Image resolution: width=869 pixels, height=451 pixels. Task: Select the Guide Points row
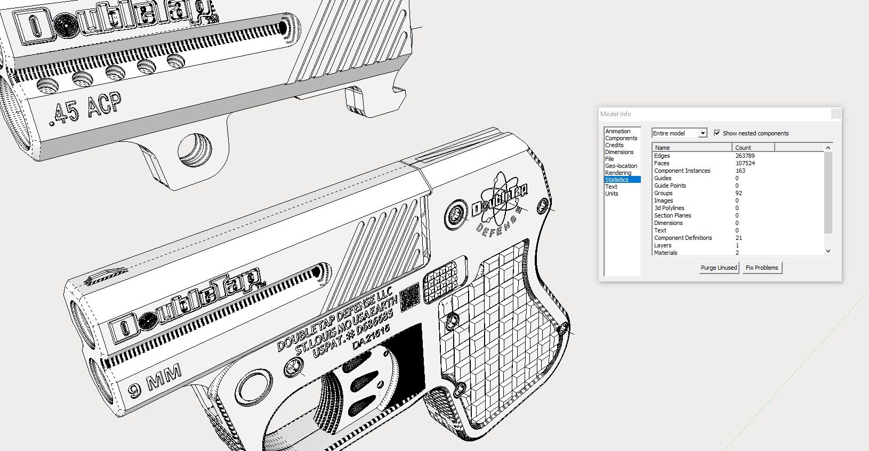(x=738, y=186)
